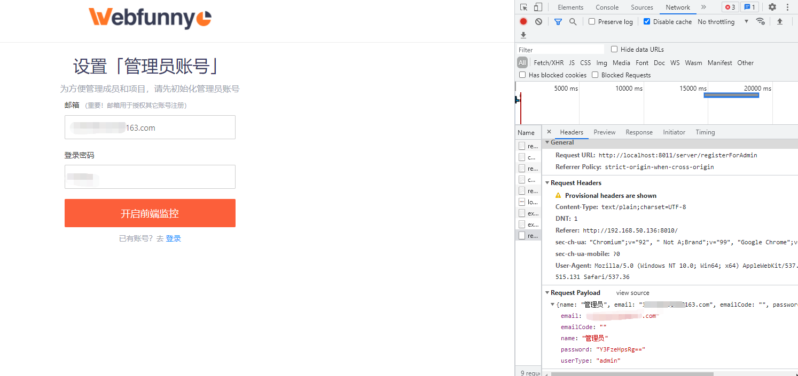The width and height of the screenshot is (798, 376).
Task: Filter requests by Other
Action: pyautogui.click(x=746, y=62)
